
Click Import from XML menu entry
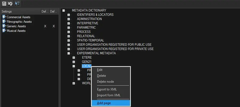coord(109,95)
